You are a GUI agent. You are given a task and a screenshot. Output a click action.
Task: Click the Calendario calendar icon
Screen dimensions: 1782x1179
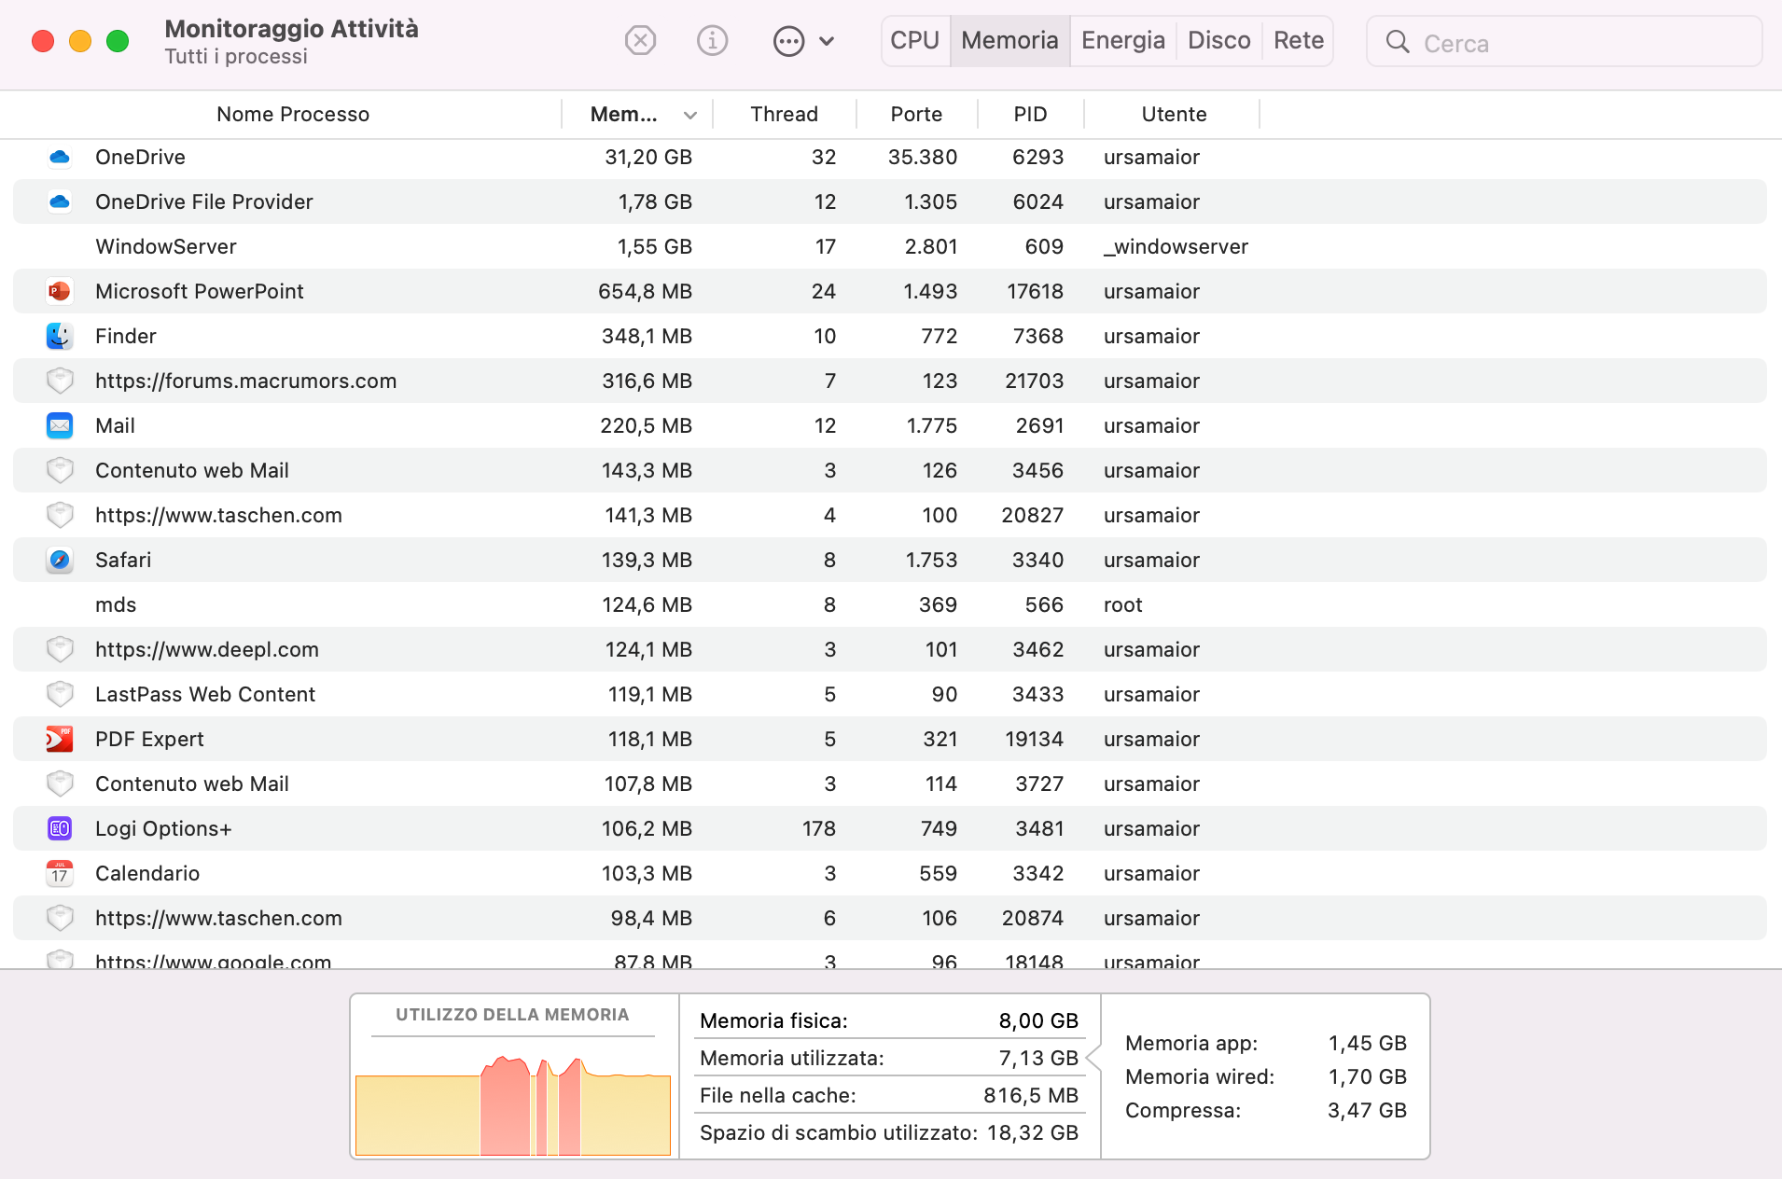pyautogui.click(x=60, y=873)
